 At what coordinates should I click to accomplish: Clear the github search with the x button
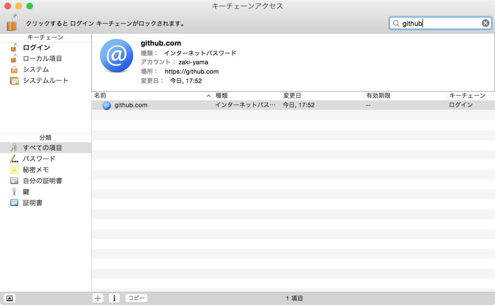click(485, 23)
